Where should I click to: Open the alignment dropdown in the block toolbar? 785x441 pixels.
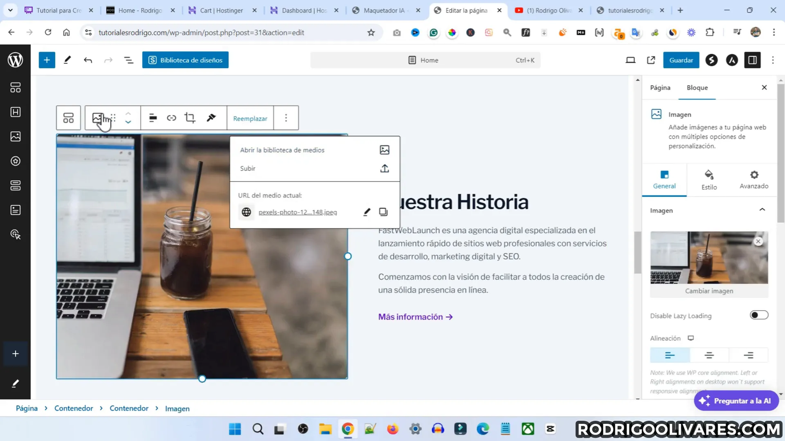[153, 118]
